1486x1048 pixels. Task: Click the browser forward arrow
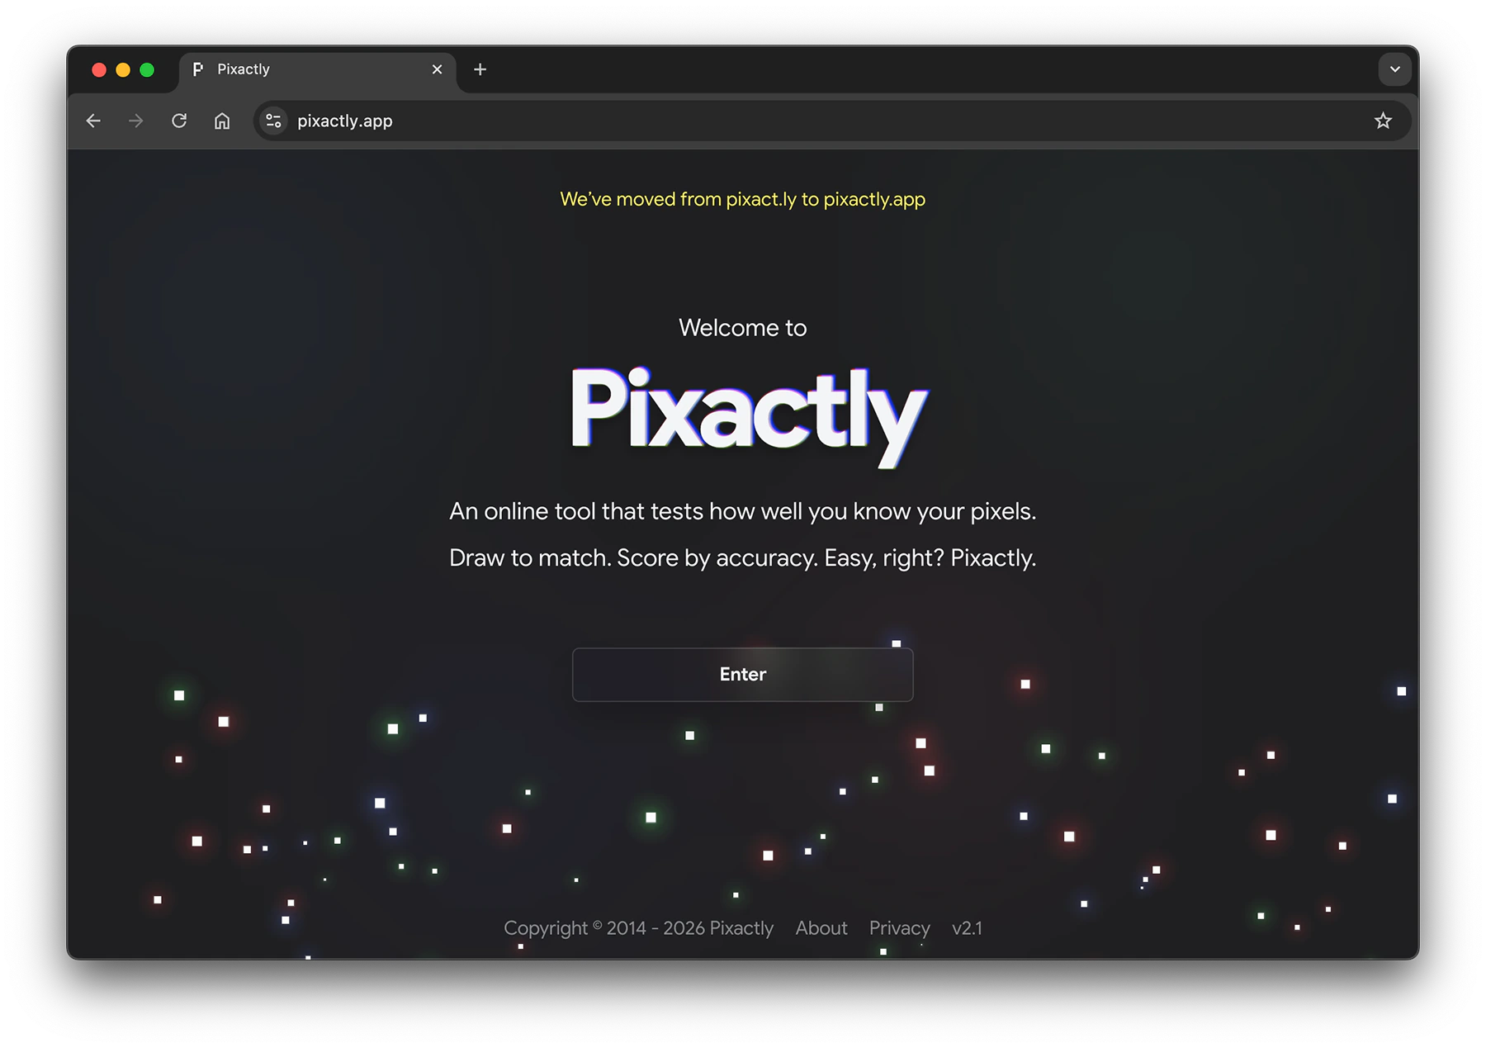coord(136,121)
